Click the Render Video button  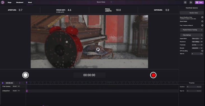pyautogui.click(x=192, y=13)
